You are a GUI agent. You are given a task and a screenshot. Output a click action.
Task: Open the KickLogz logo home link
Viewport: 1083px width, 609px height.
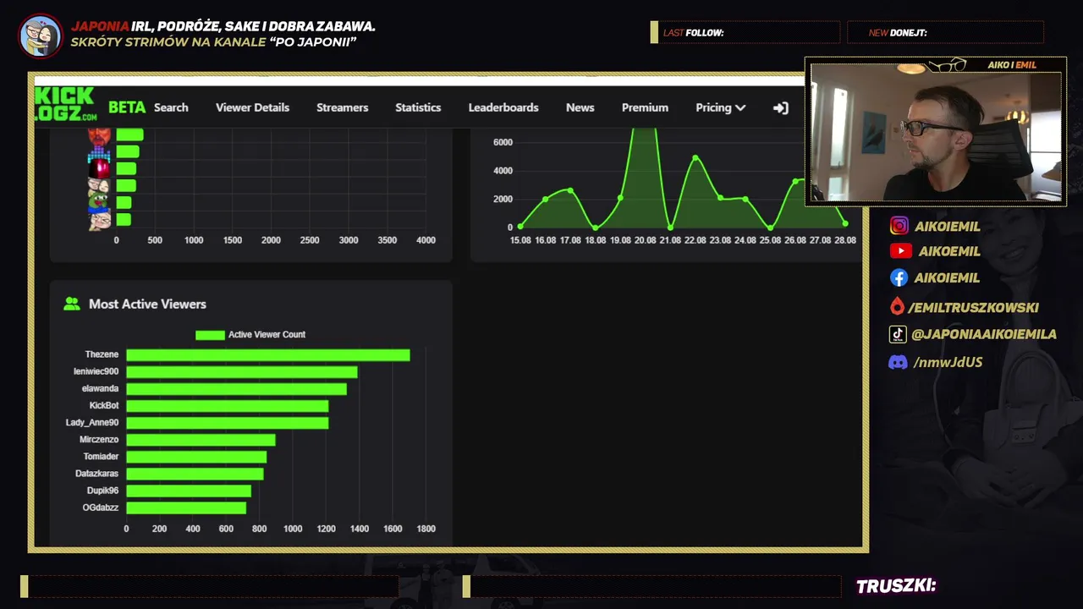65,106
